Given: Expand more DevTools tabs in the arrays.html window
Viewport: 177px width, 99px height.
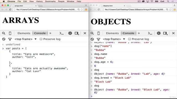Looking at the screenshot, I should pos(50,33).
